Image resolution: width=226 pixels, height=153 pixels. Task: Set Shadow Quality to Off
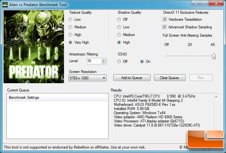click(x=119, y=19)
